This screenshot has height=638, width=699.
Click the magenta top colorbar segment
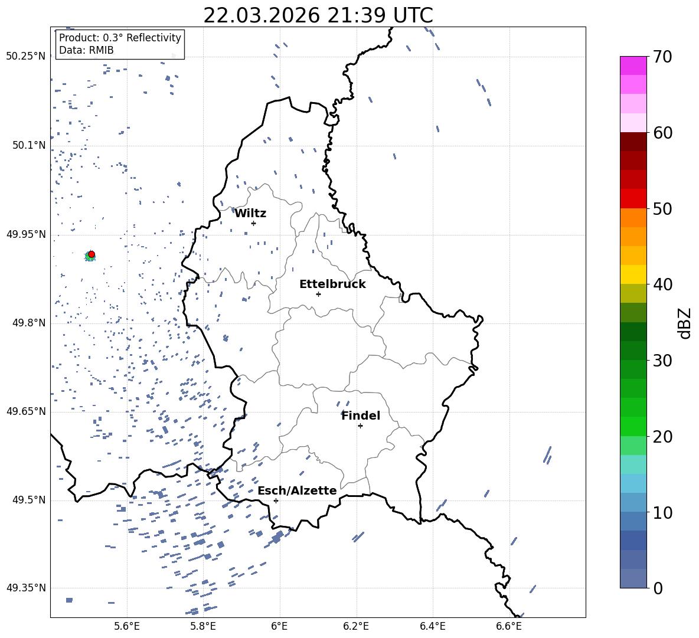(633, 66)
